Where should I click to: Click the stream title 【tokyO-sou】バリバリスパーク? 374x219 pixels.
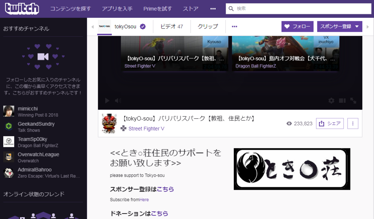click(x=188, y=118)
